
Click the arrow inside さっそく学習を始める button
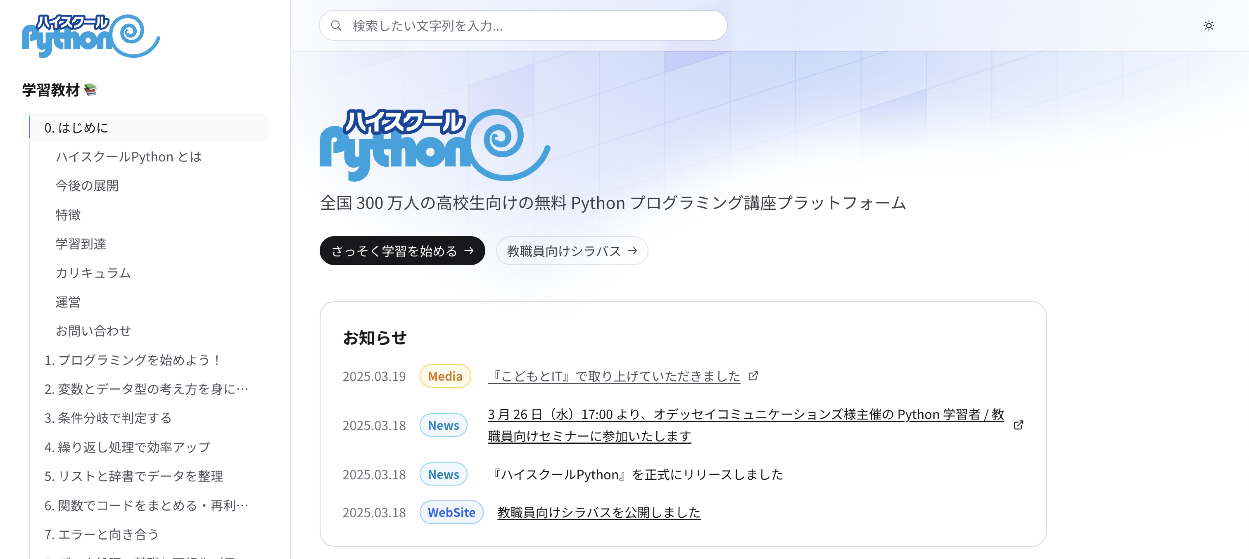(x=468, y=251)
